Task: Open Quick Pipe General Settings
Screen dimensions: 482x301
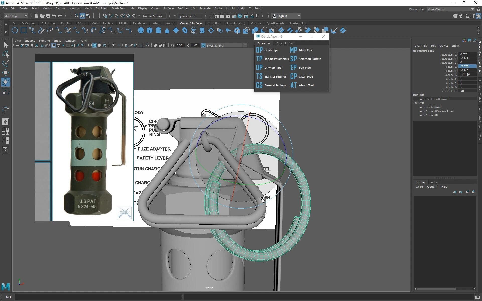Action: tap(275, 85)
